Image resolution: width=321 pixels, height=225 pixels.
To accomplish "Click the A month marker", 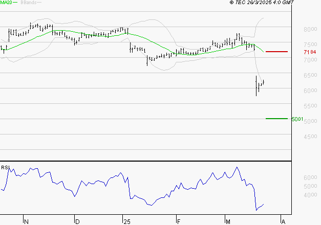I will pyautogui.click(x=283, y=222).
